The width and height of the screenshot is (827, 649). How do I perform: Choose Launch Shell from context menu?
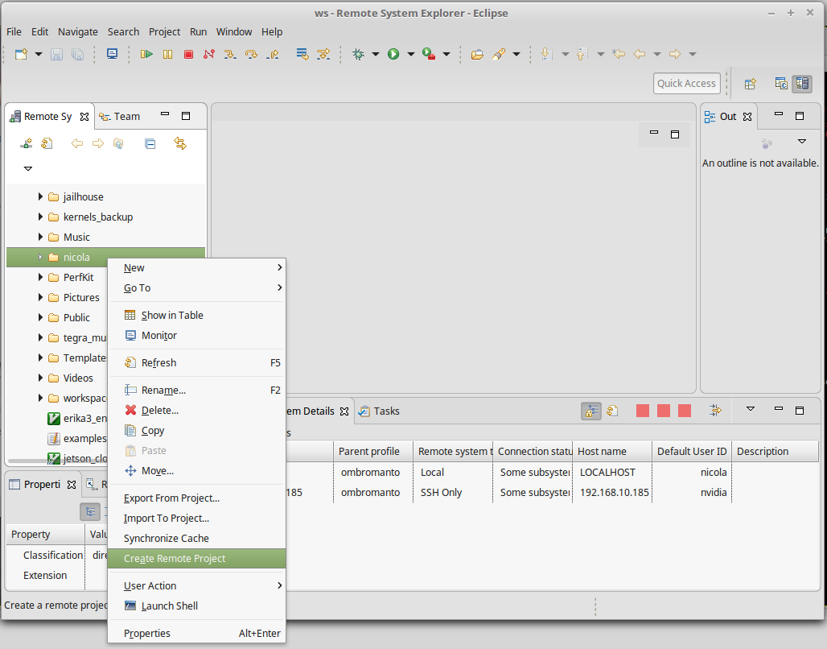pyautogui.click(x=197, y=606)
